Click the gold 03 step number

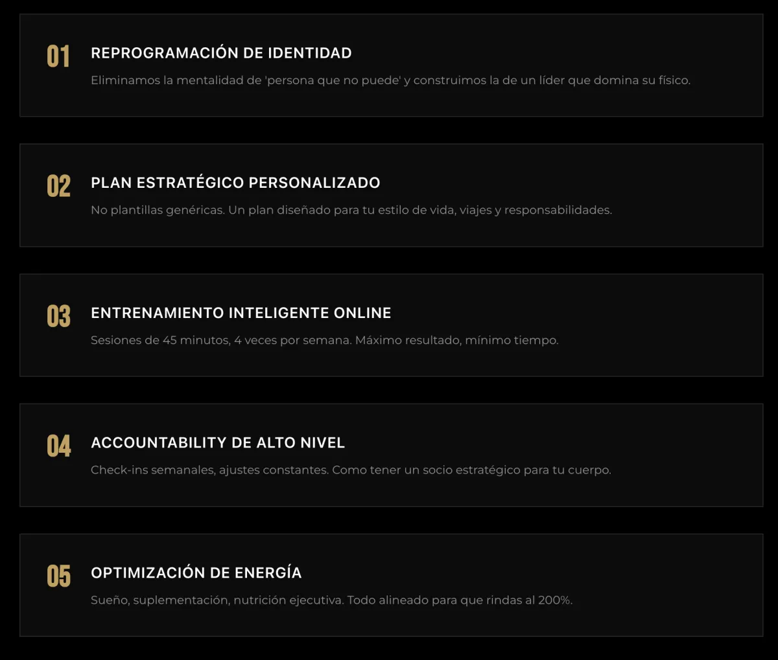click(58, 316)
